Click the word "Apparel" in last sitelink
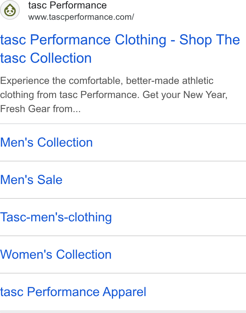 pos(124,292)
